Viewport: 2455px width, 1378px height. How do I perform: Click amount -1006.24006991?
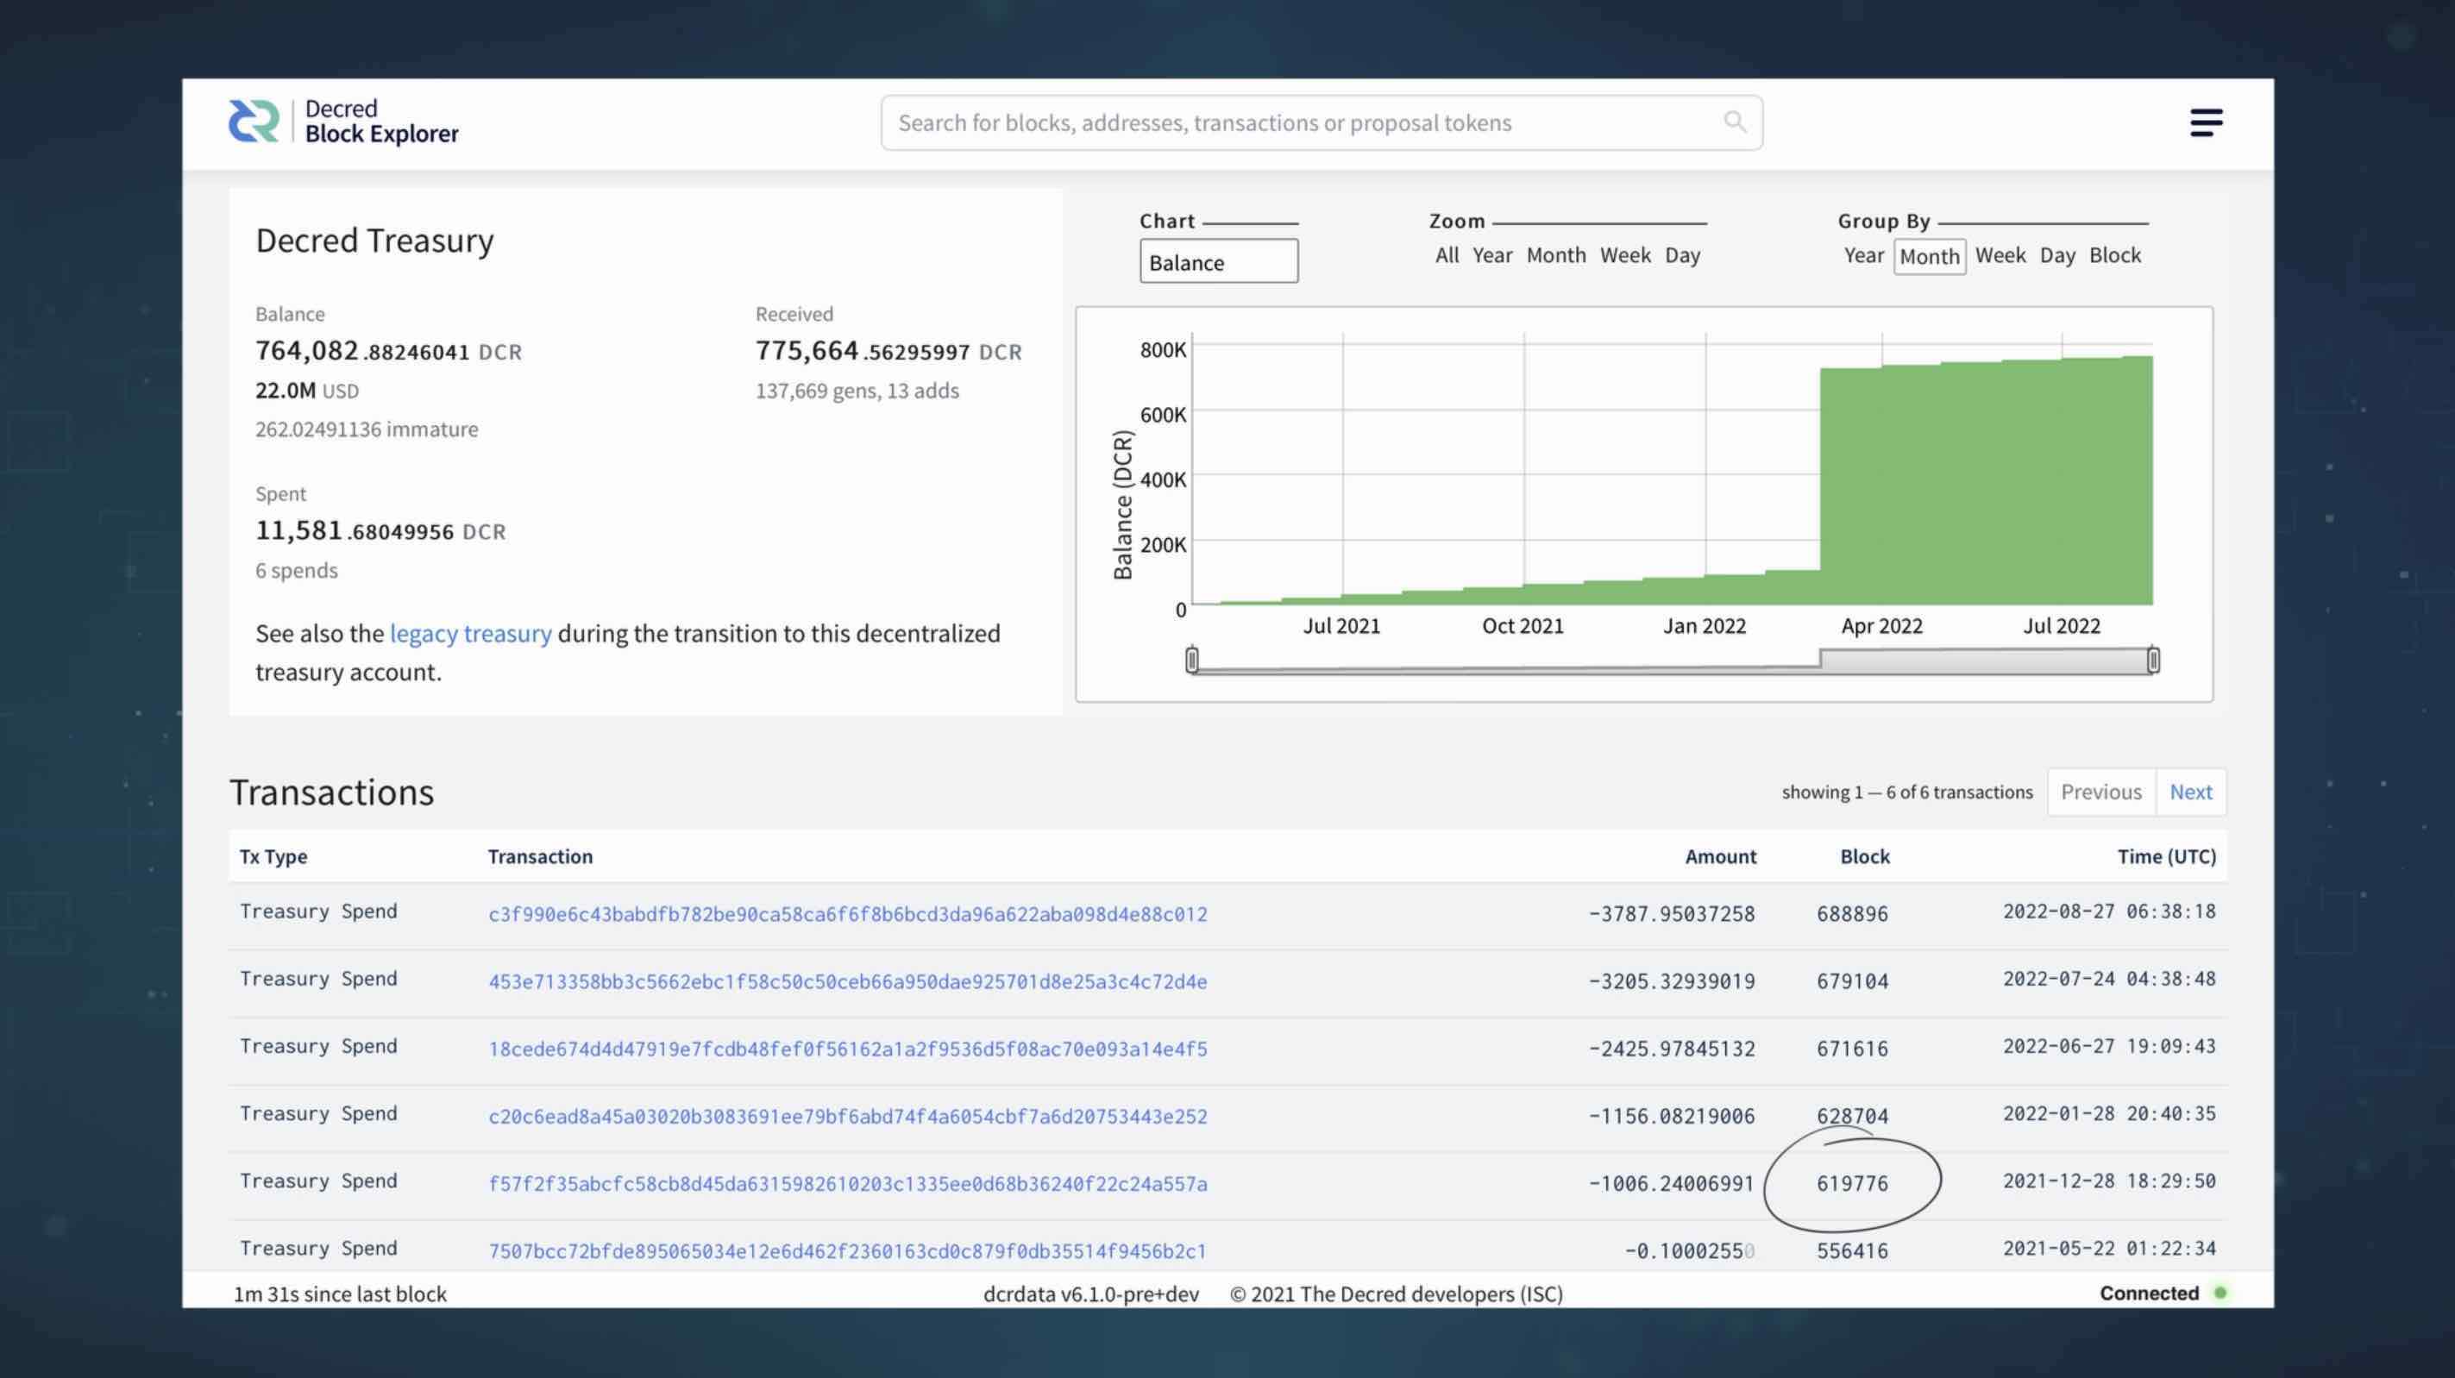[1671, 1184]
